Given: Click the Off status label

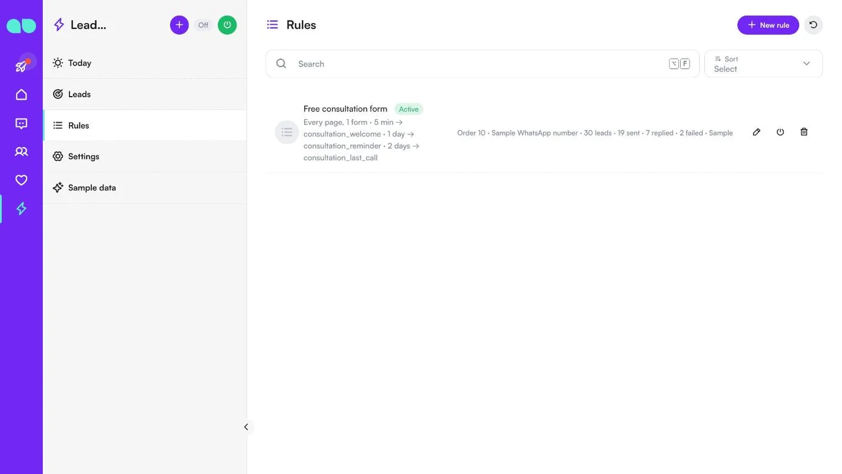Looking at the screenshot, I should point(203,26).
